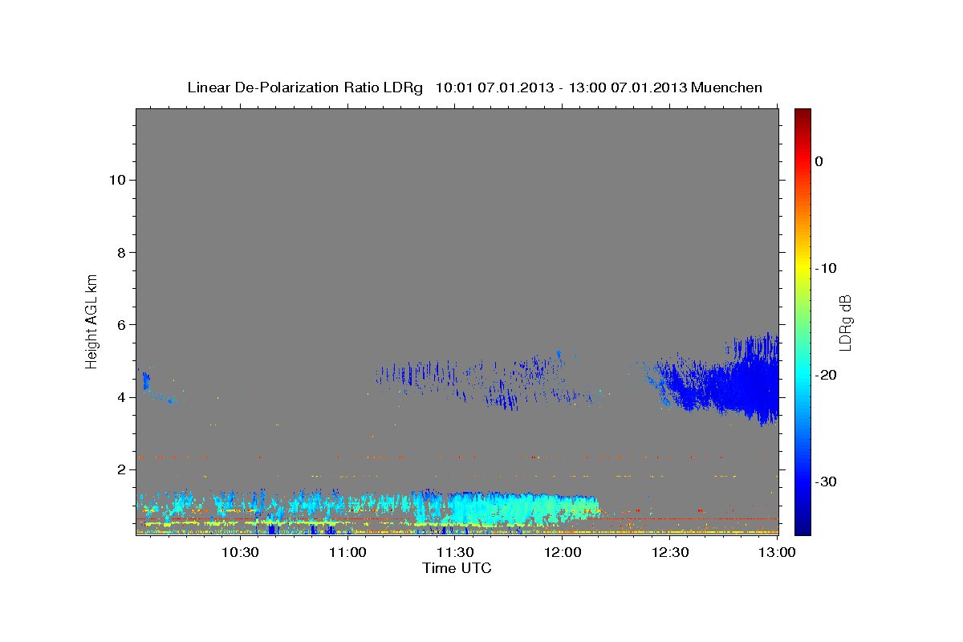Click the colorbar value label -20
The width and height of the screenshot is (963, 642).
[x=826, y=375]
